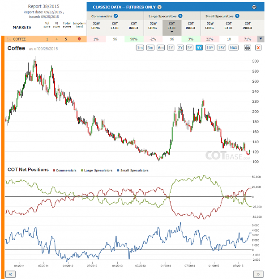Go to previous period with left double-arrow
The width and height of the screenshot is (265, 279).
pyautogui.click(x=10, y=274)
